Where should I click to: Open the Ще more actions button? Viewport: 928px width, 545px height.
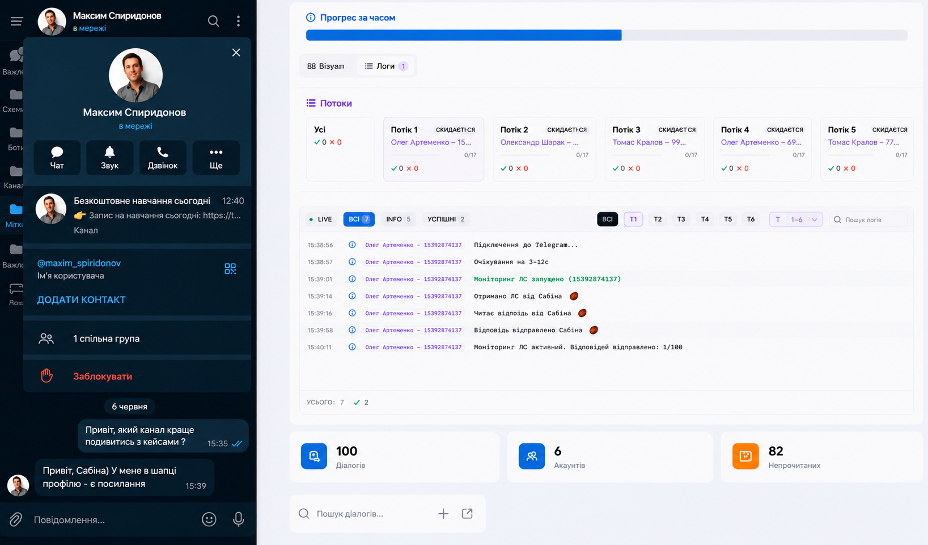[216, 158]
